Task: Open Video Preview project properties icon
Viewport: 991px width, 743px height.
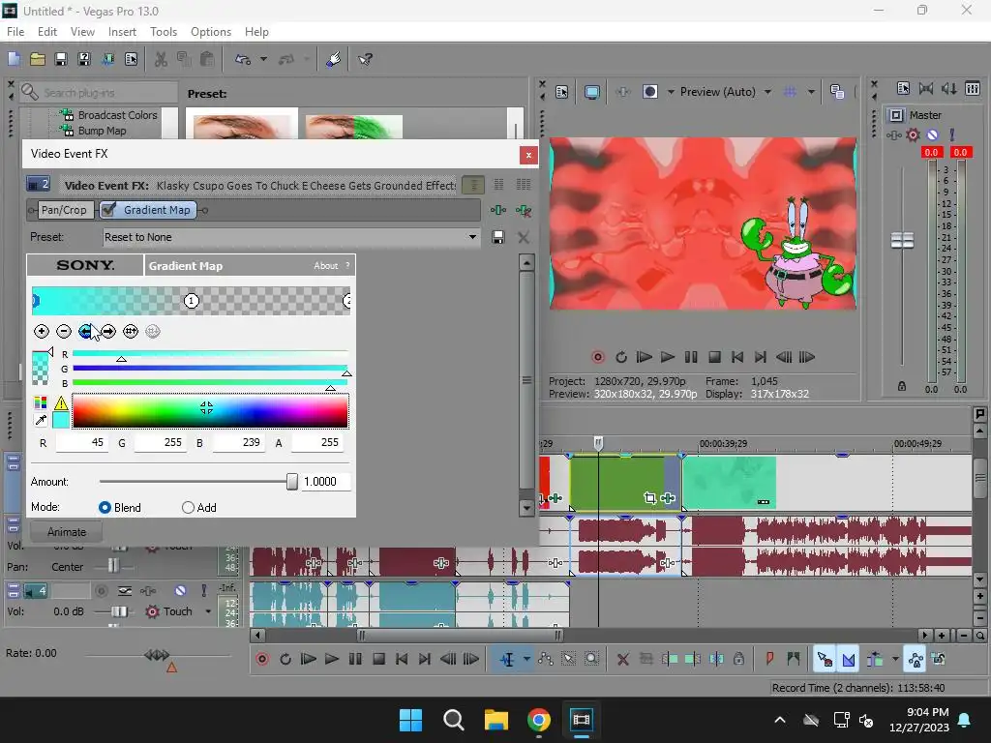Action: [x=562, y=92]
